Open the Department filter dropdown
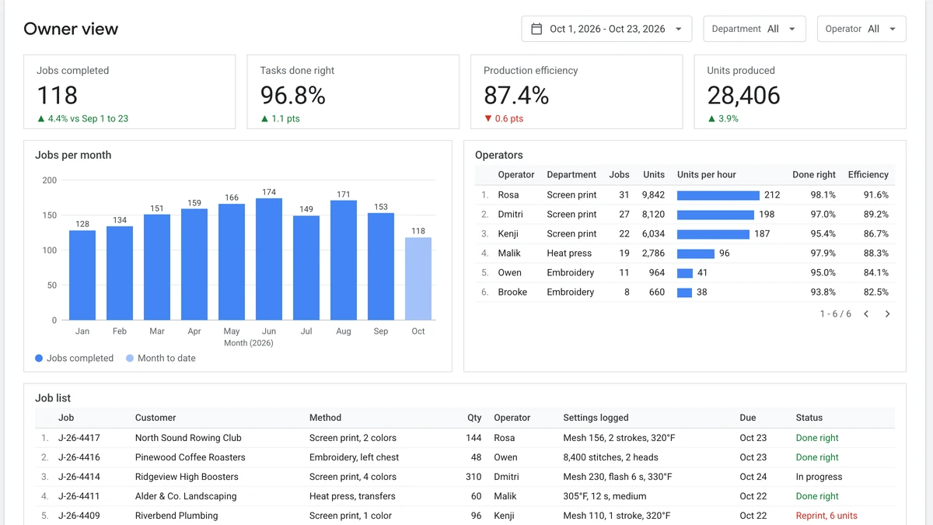This screenshot has width=933, height=525. (754, 29)
